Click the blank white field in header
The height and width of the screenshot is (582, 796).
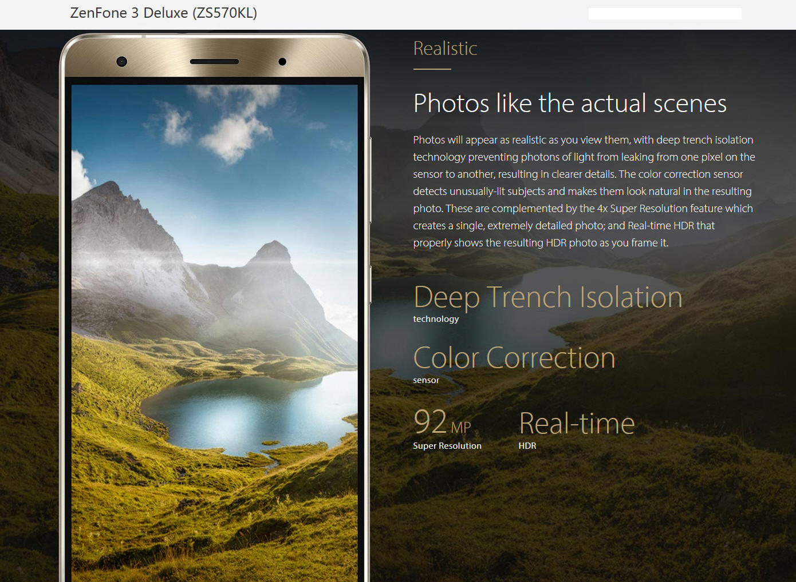coord(664,14)
